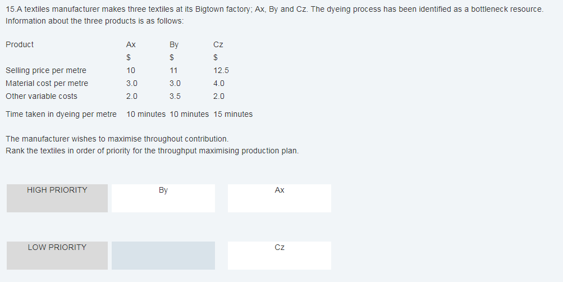563x282 pixels.
Task: Click the LOW PRIORITY label box
Action: 57,255
